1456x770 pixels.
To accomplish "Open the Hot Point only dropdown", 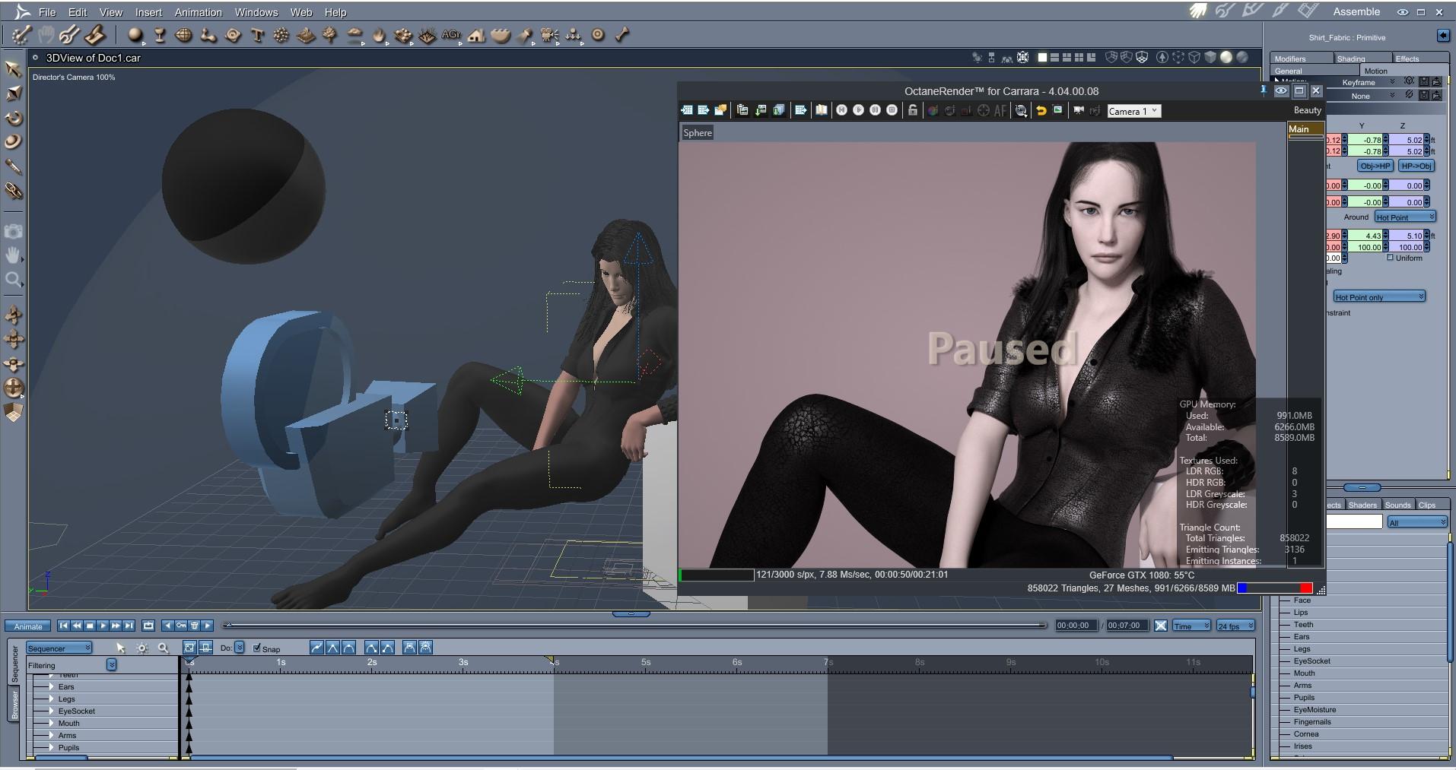I will (1379, 297).
